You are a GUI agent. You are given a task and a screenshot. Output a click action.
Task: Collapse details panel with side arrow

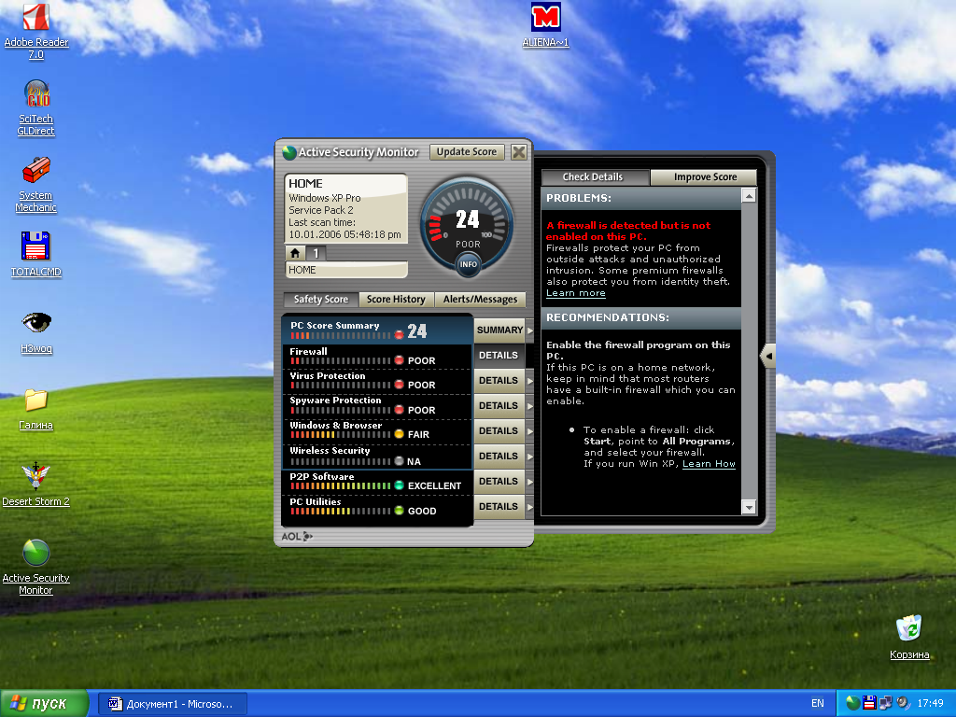tap(768, 356)
